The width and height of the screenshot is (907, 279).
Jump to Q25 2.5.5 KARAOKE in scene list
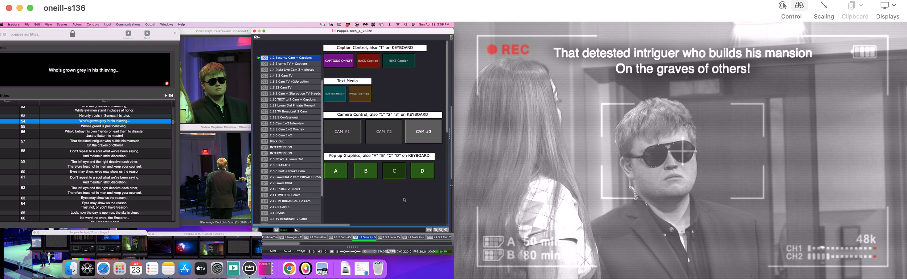coord(291,165)
